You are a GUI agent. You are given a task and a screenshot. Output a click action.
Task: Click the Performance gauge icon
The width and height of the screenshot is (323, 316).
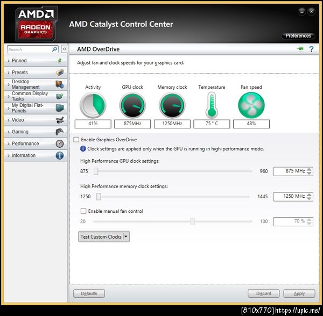tap(60, 143)
